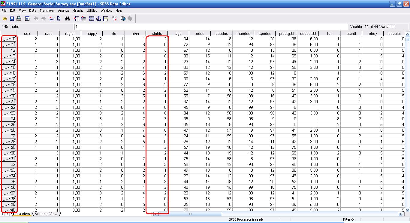The width and height of the screenshot is (410, 223).
Task: Open the Data menu
Action: (x=33, y=11)
